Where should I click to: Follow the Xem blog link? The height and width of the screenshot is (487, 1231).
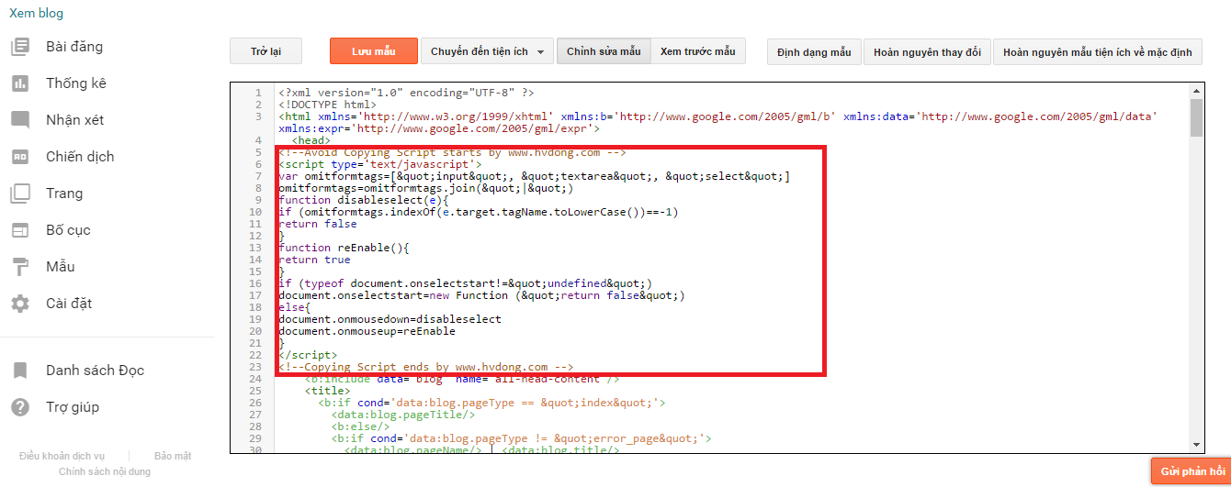coord(37,14)
